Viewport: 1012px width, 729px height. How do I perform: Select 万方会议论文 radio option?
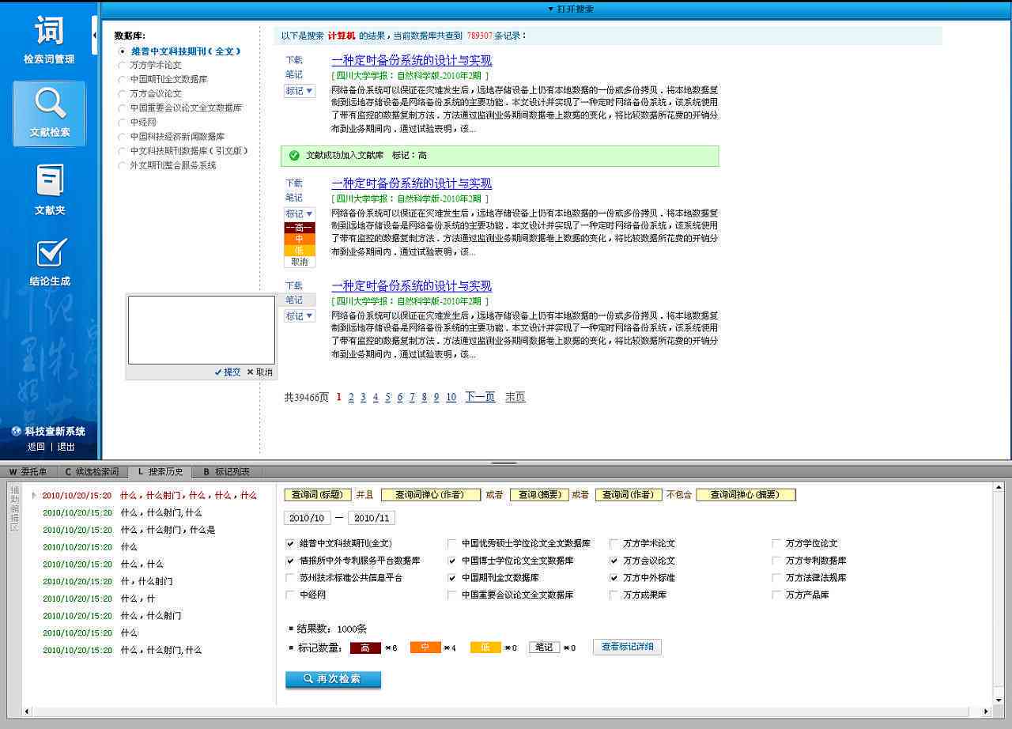tap(122, 94)
